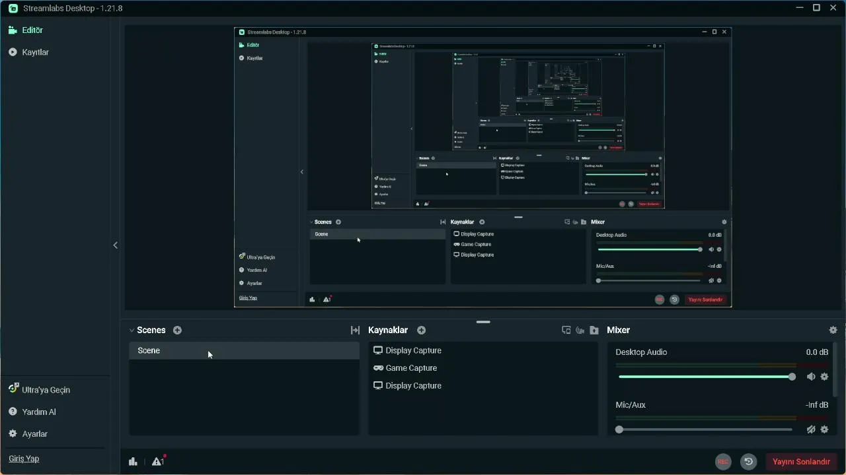846x475 pixels.
Task: Click Ultra'ya Geçin upgrade item
Action: (39, 389)
